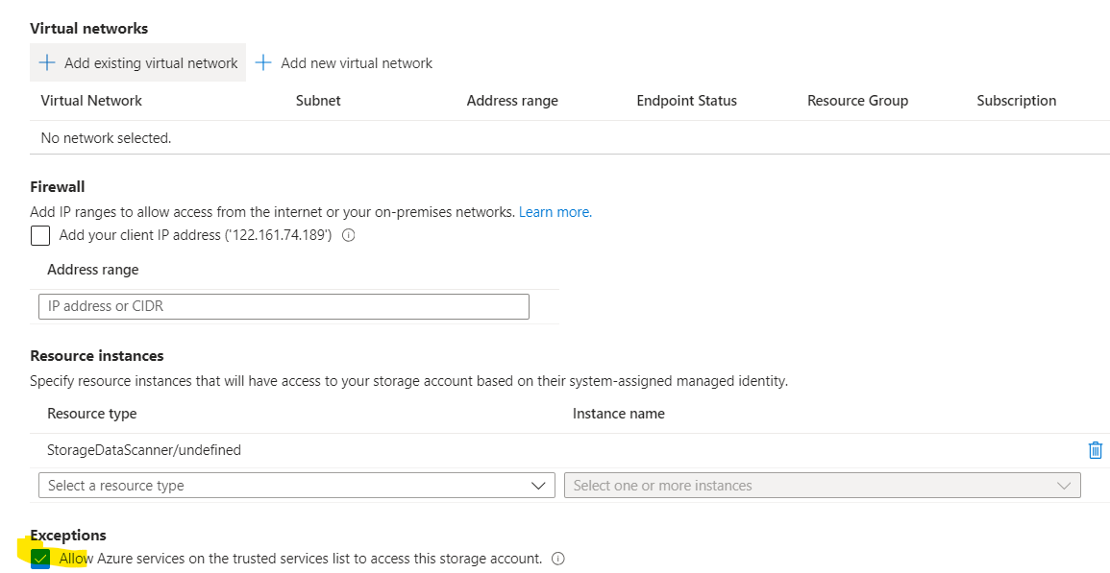Click the plus icon for adding new virtual network
Viewport: 1110px width, 573px height.
262,62
